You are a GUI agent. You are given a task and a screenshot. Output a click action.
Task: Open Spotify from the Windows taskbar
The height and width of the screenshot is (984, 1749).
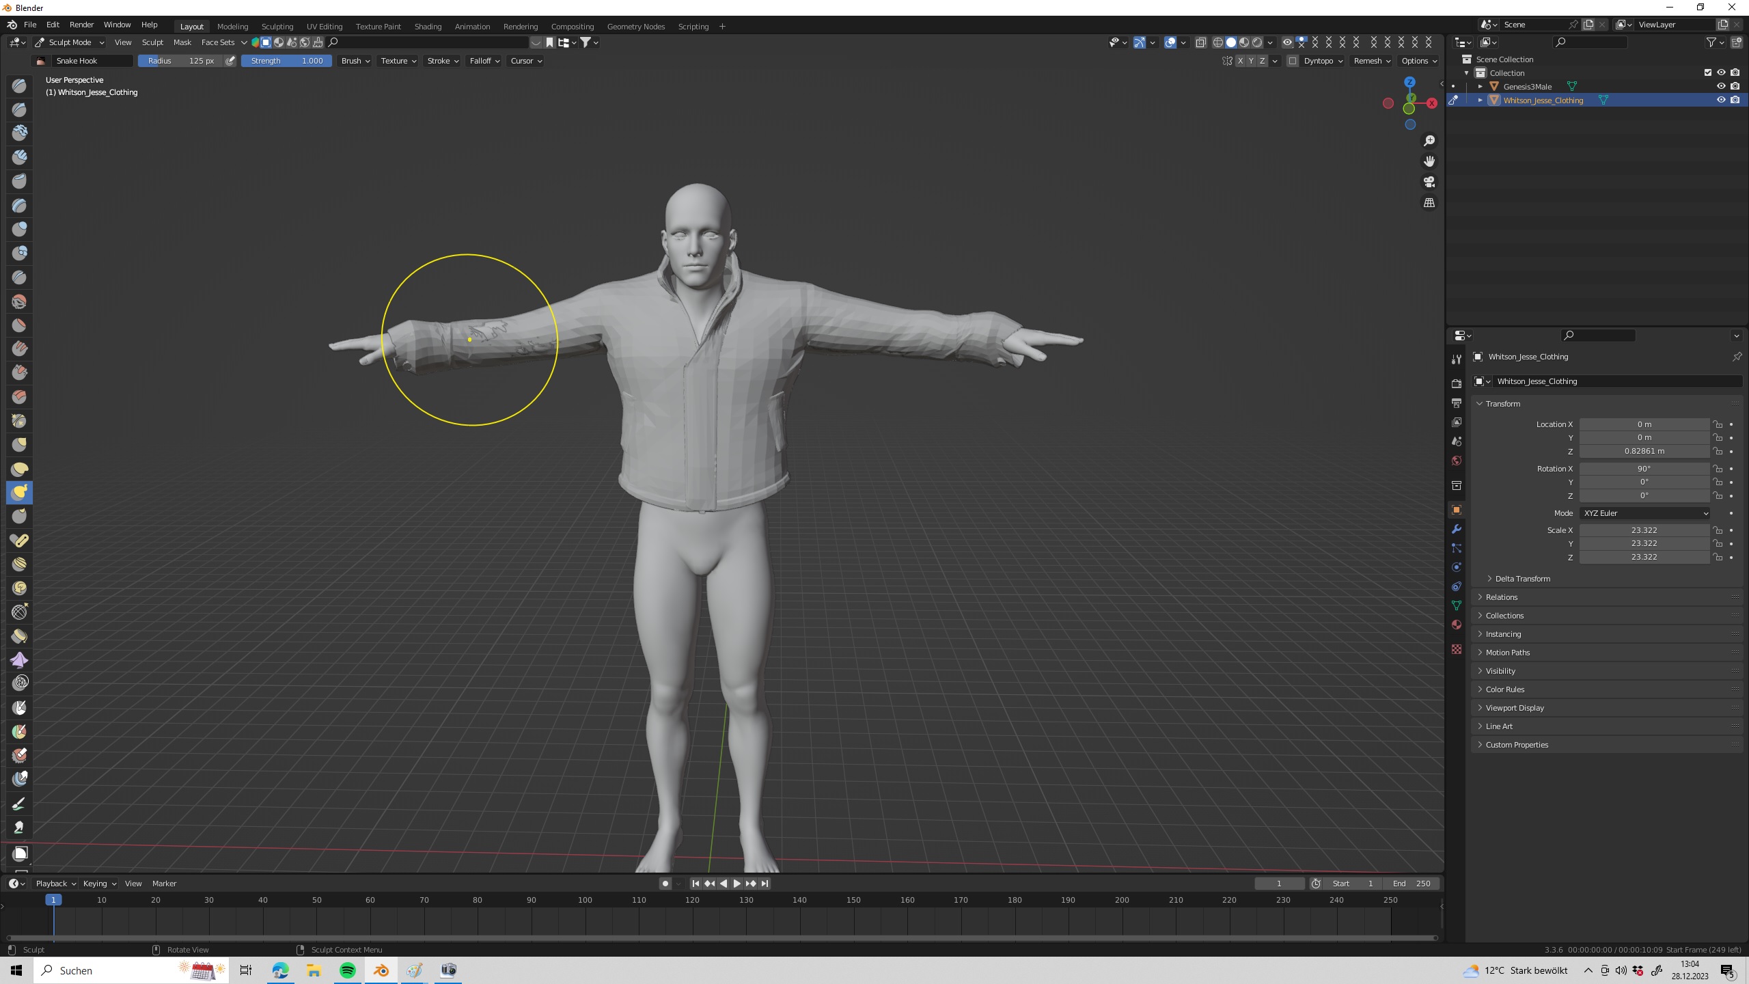348,970
